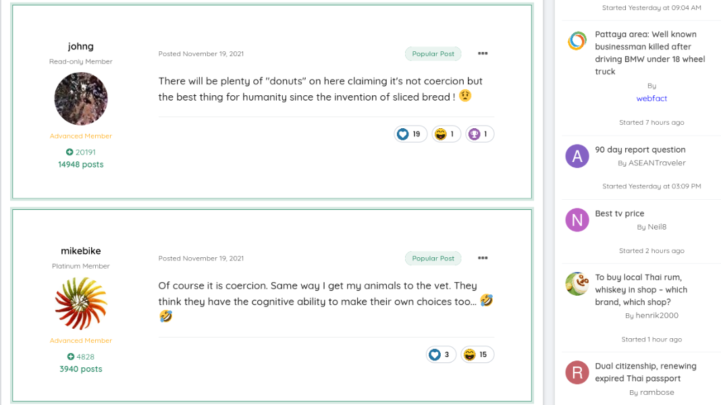The height and width of the screenshot is (405, 721).
Task: Click the trophy reaction on johng's post
Action: pos(479,134)
